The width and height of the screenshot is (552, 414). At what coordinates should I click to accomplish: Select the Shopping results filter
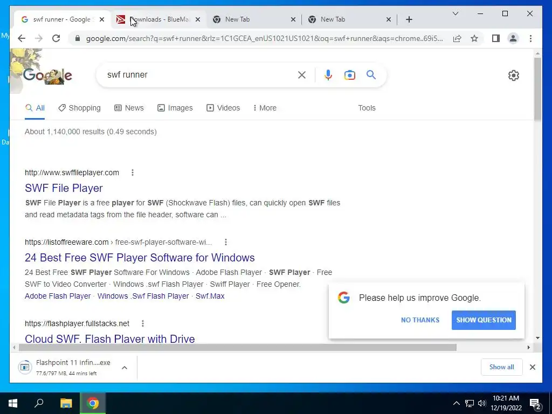(80, 108)
